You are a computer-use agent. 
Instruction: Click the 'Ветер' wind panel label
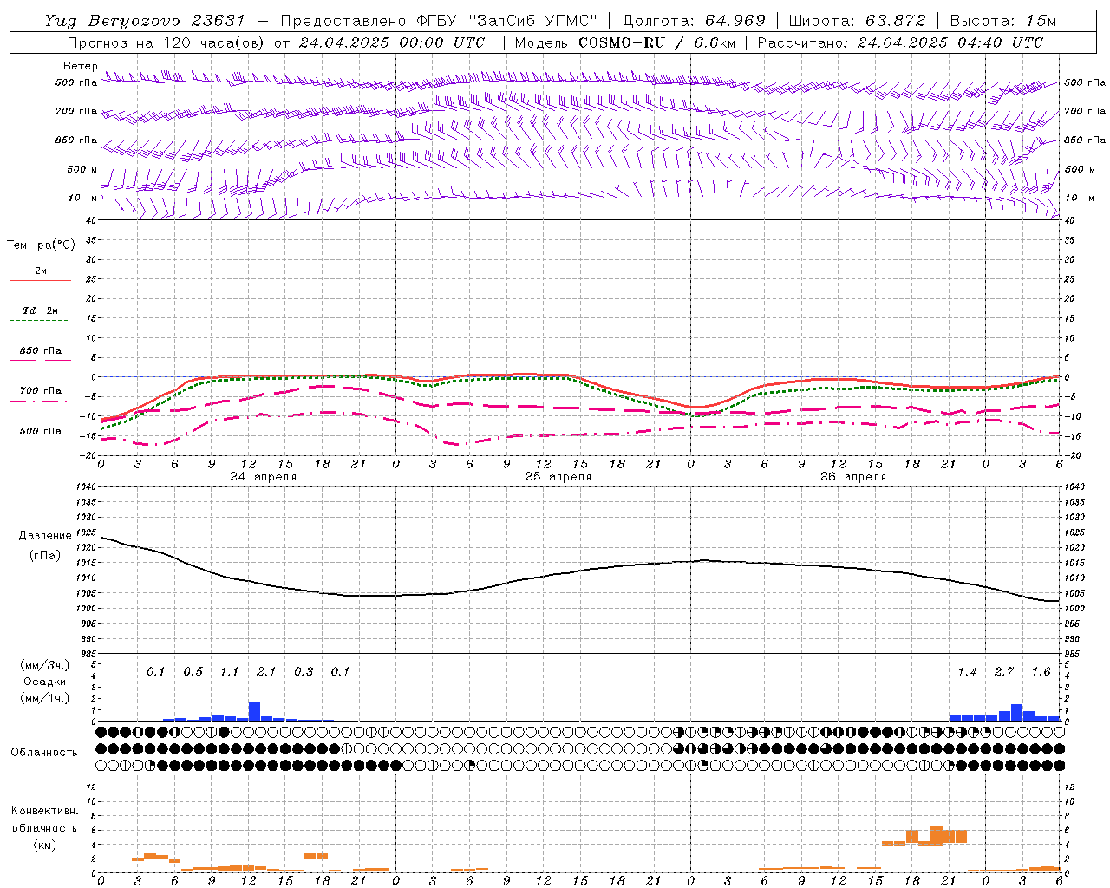[80, 66]
